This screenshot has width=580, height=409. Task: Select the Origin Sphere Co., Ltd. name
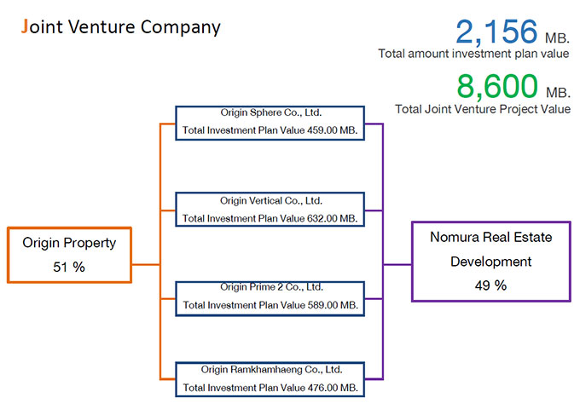[x=270, y=113]
